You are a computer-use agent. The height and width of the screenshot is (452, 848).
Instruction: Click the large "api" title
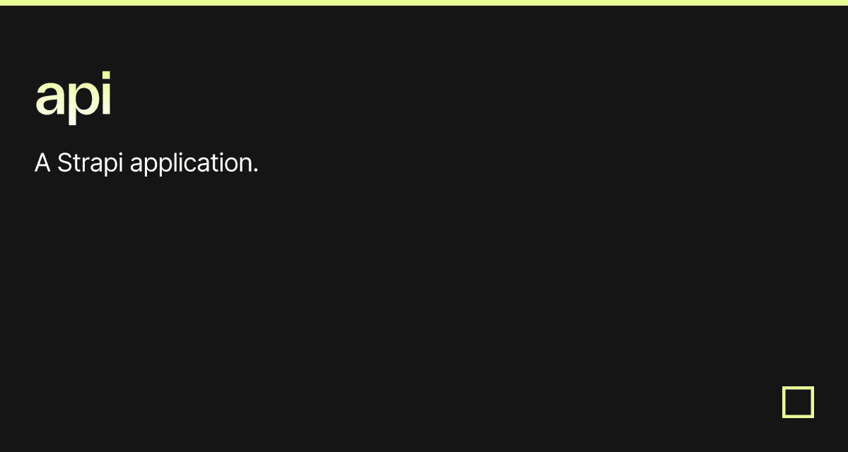point(73,97)
